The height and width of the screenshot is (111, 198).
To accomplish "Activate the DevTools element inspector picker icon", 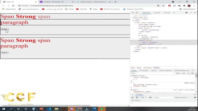I will click(132, 13).
